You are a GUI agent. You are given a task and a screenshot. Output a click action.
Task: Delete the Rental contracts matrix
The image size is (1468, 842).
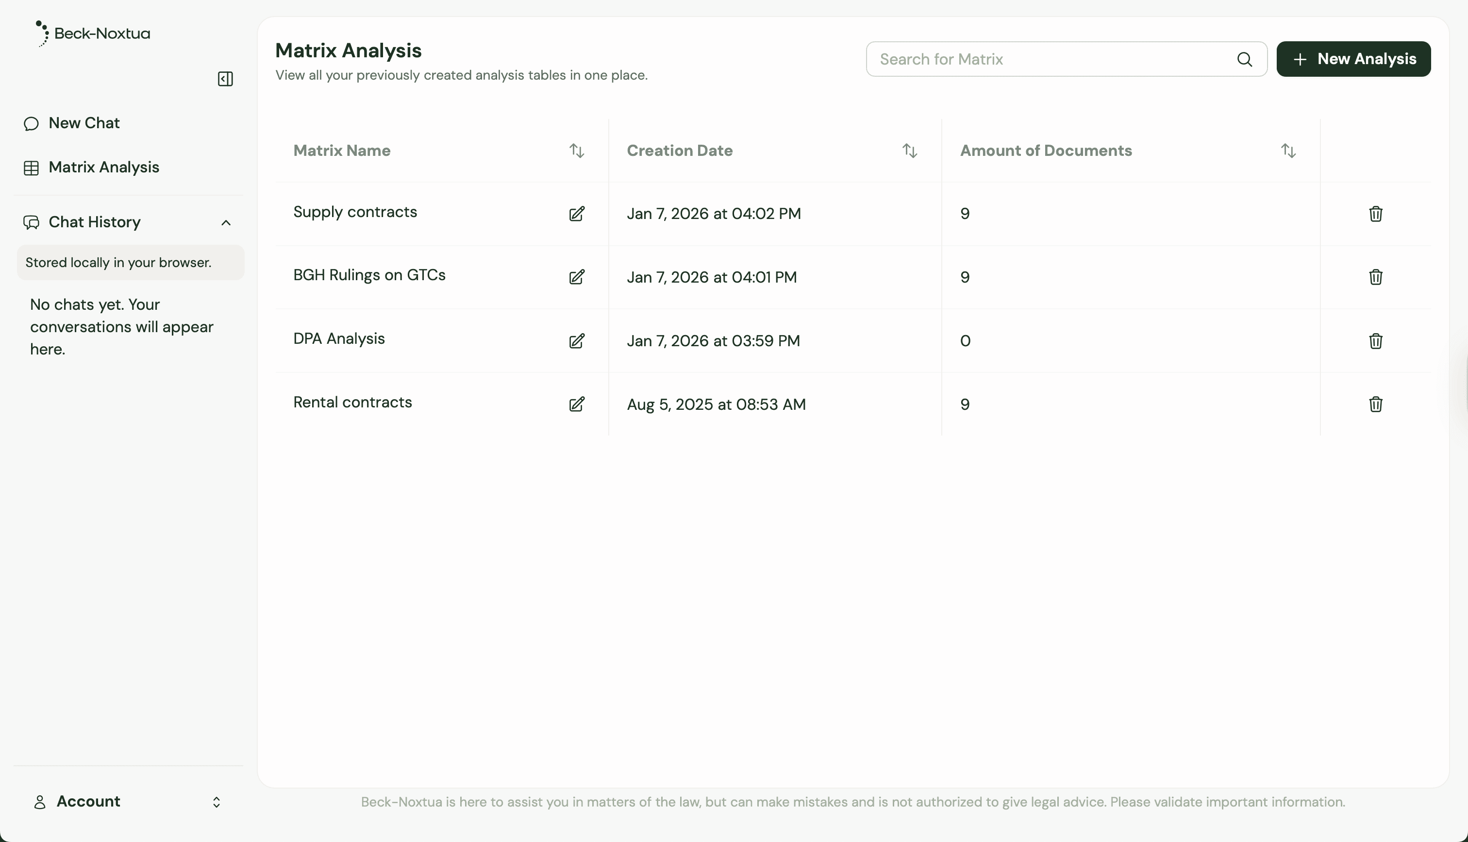1375,404
